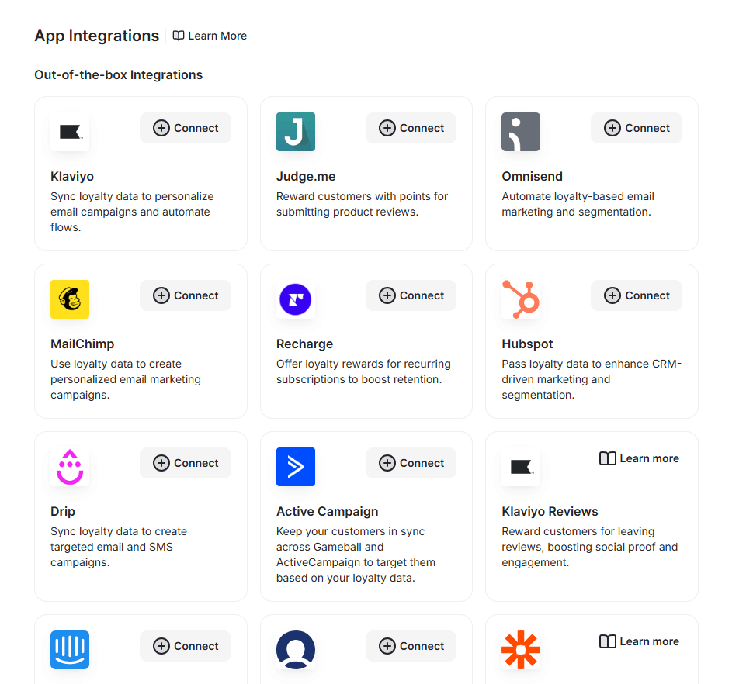
Task: Click the Recharge card title
Action: pos(304,344)
